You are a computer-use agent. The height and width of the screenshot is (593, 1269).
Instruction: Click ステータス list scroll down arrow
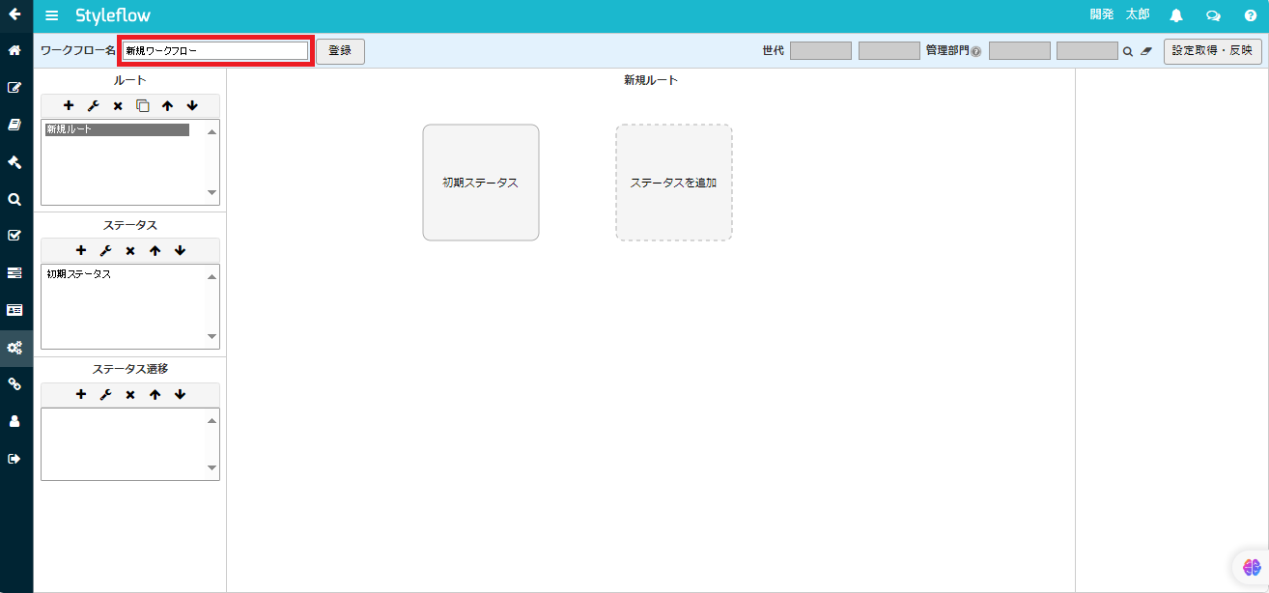(x=212, y=337)
